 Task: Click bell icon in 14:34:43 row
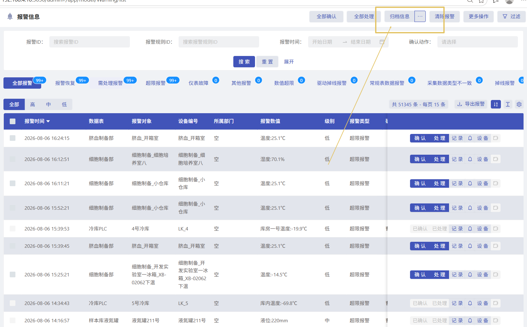coord(470,303)
